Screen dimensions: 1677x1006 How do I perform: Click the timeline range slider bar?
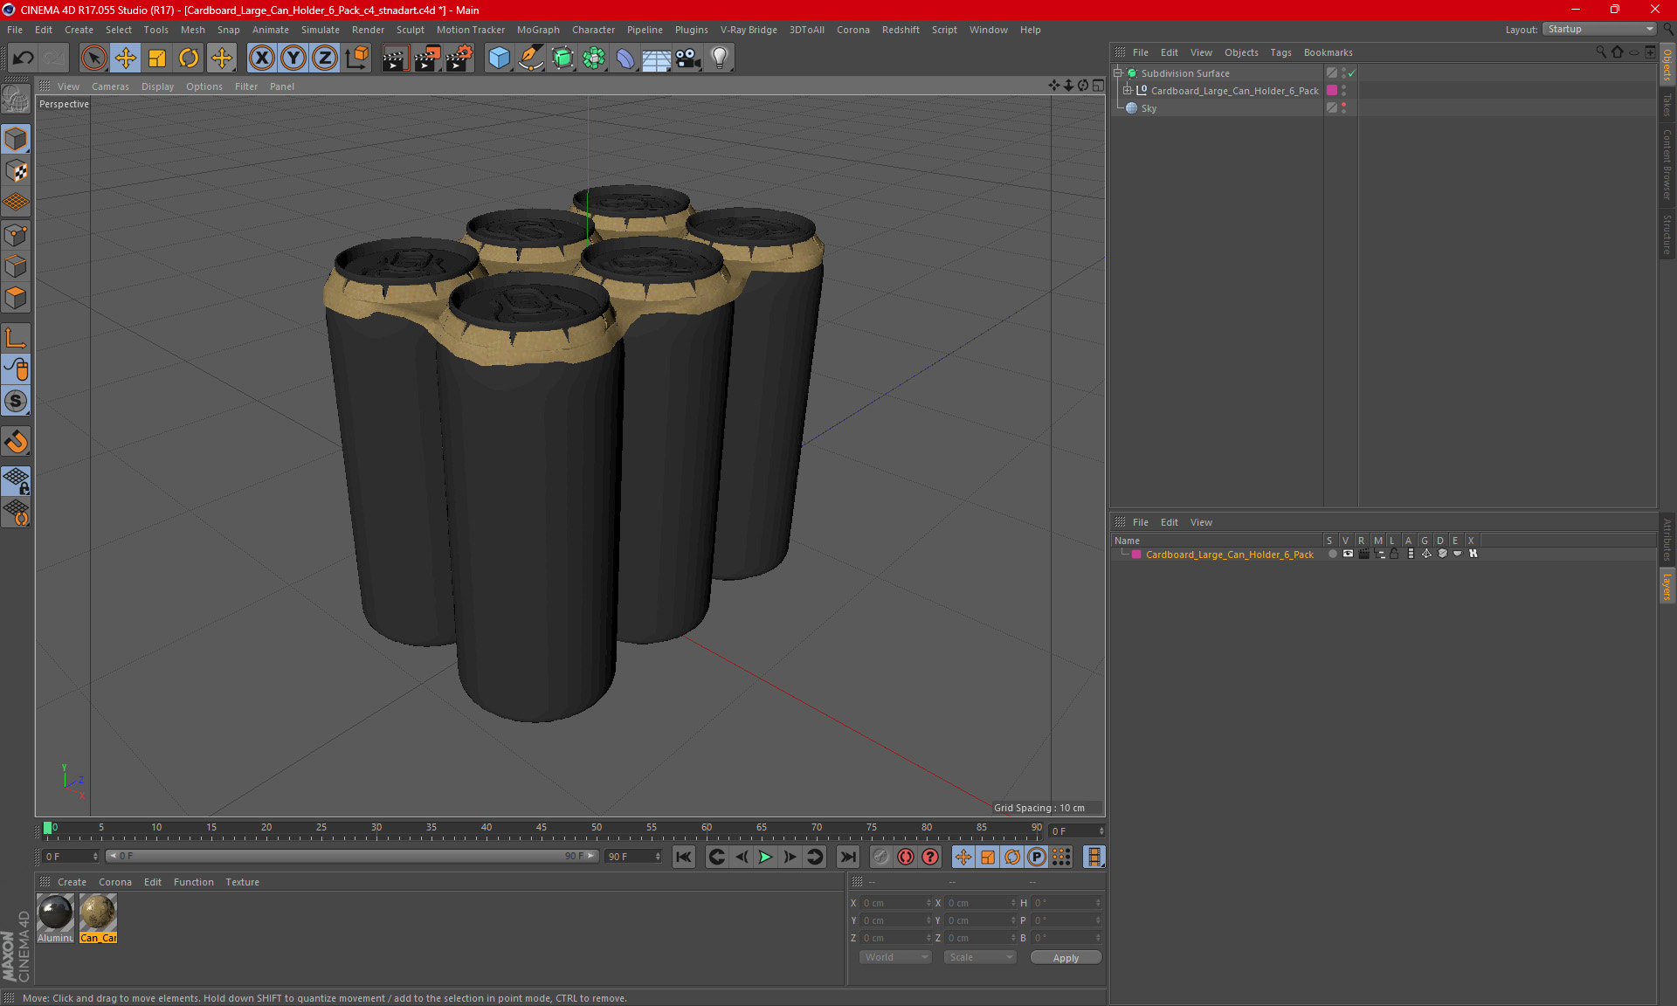[352, 856]
